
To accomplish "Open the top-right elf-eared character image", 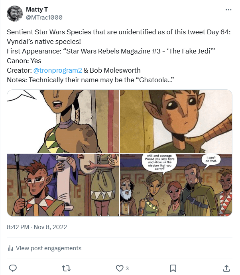I will [x=176, y=121].
